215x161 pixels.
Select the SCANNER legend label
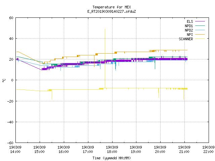coord(186,39)
